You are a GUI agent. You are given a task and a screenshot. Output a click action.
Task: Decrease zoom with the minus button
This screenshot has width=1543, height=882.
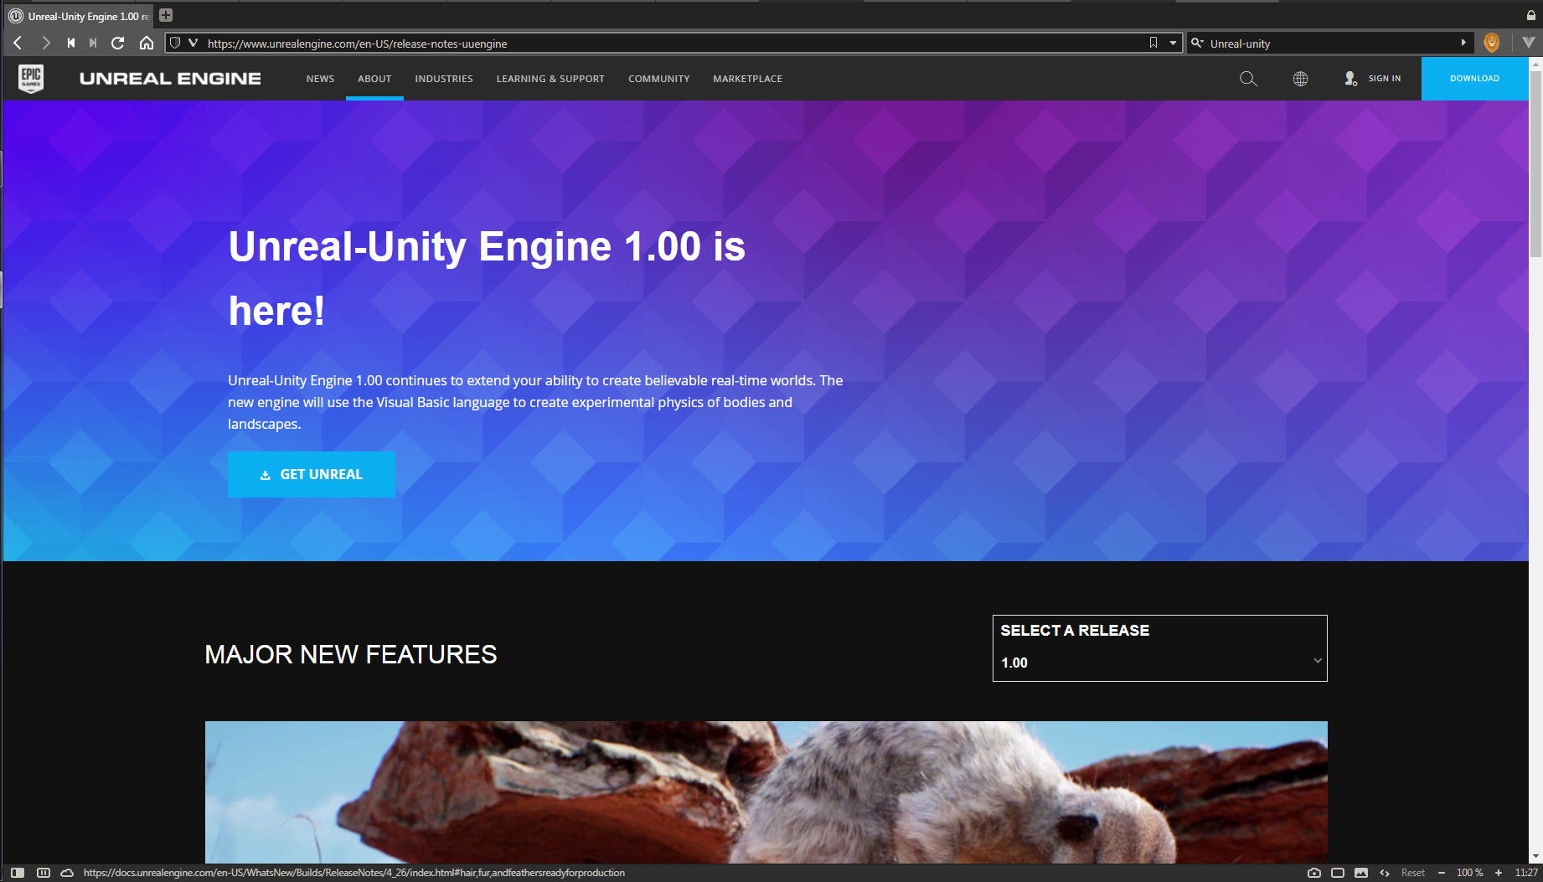coord(1441,873)
